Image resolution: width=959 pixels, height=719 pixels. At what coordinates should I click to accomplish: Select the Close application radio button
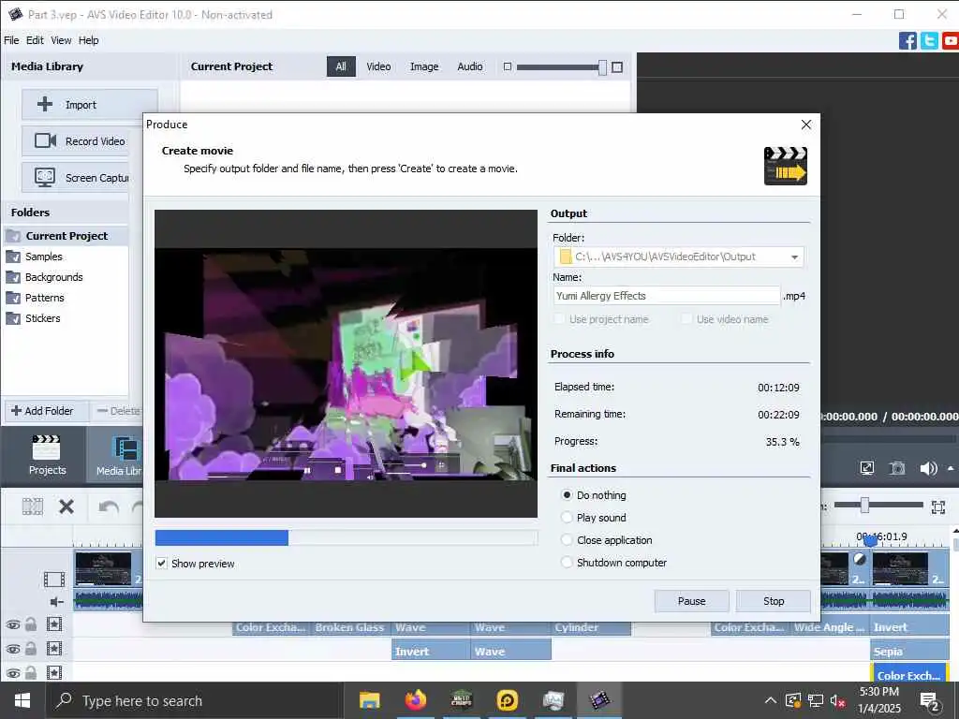point(567,540)
